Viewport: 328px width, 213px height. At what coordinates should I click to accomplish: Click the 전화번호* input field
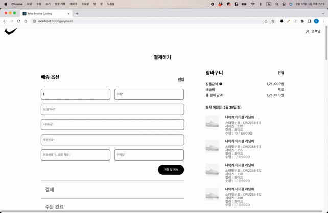point(76,155)
